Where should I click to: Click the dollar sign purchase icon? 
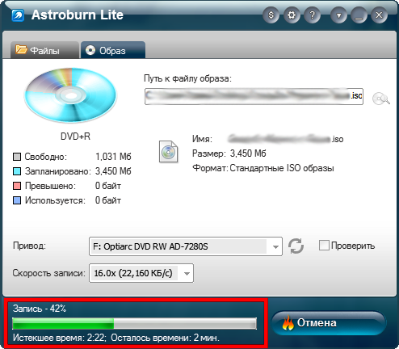coord(271,15)
